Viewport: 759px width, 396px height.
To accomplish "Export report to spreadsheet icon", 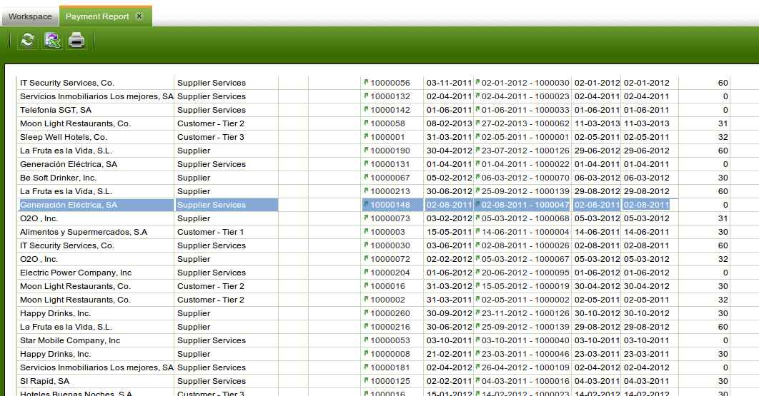I will (x=52, y=40).
